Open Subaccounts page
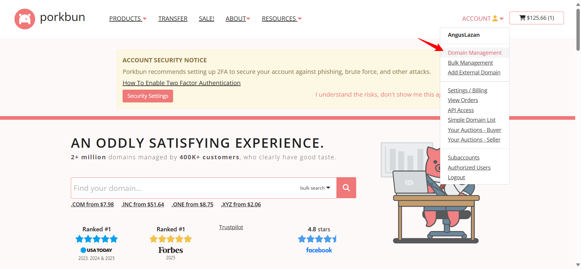This screenshot has width=581, height=269. pyautogui.click(x=464, y=157)
